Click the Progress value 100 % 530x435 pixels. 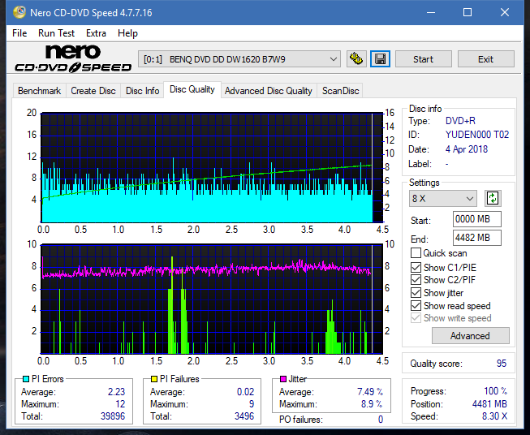[x=496, y=391]
